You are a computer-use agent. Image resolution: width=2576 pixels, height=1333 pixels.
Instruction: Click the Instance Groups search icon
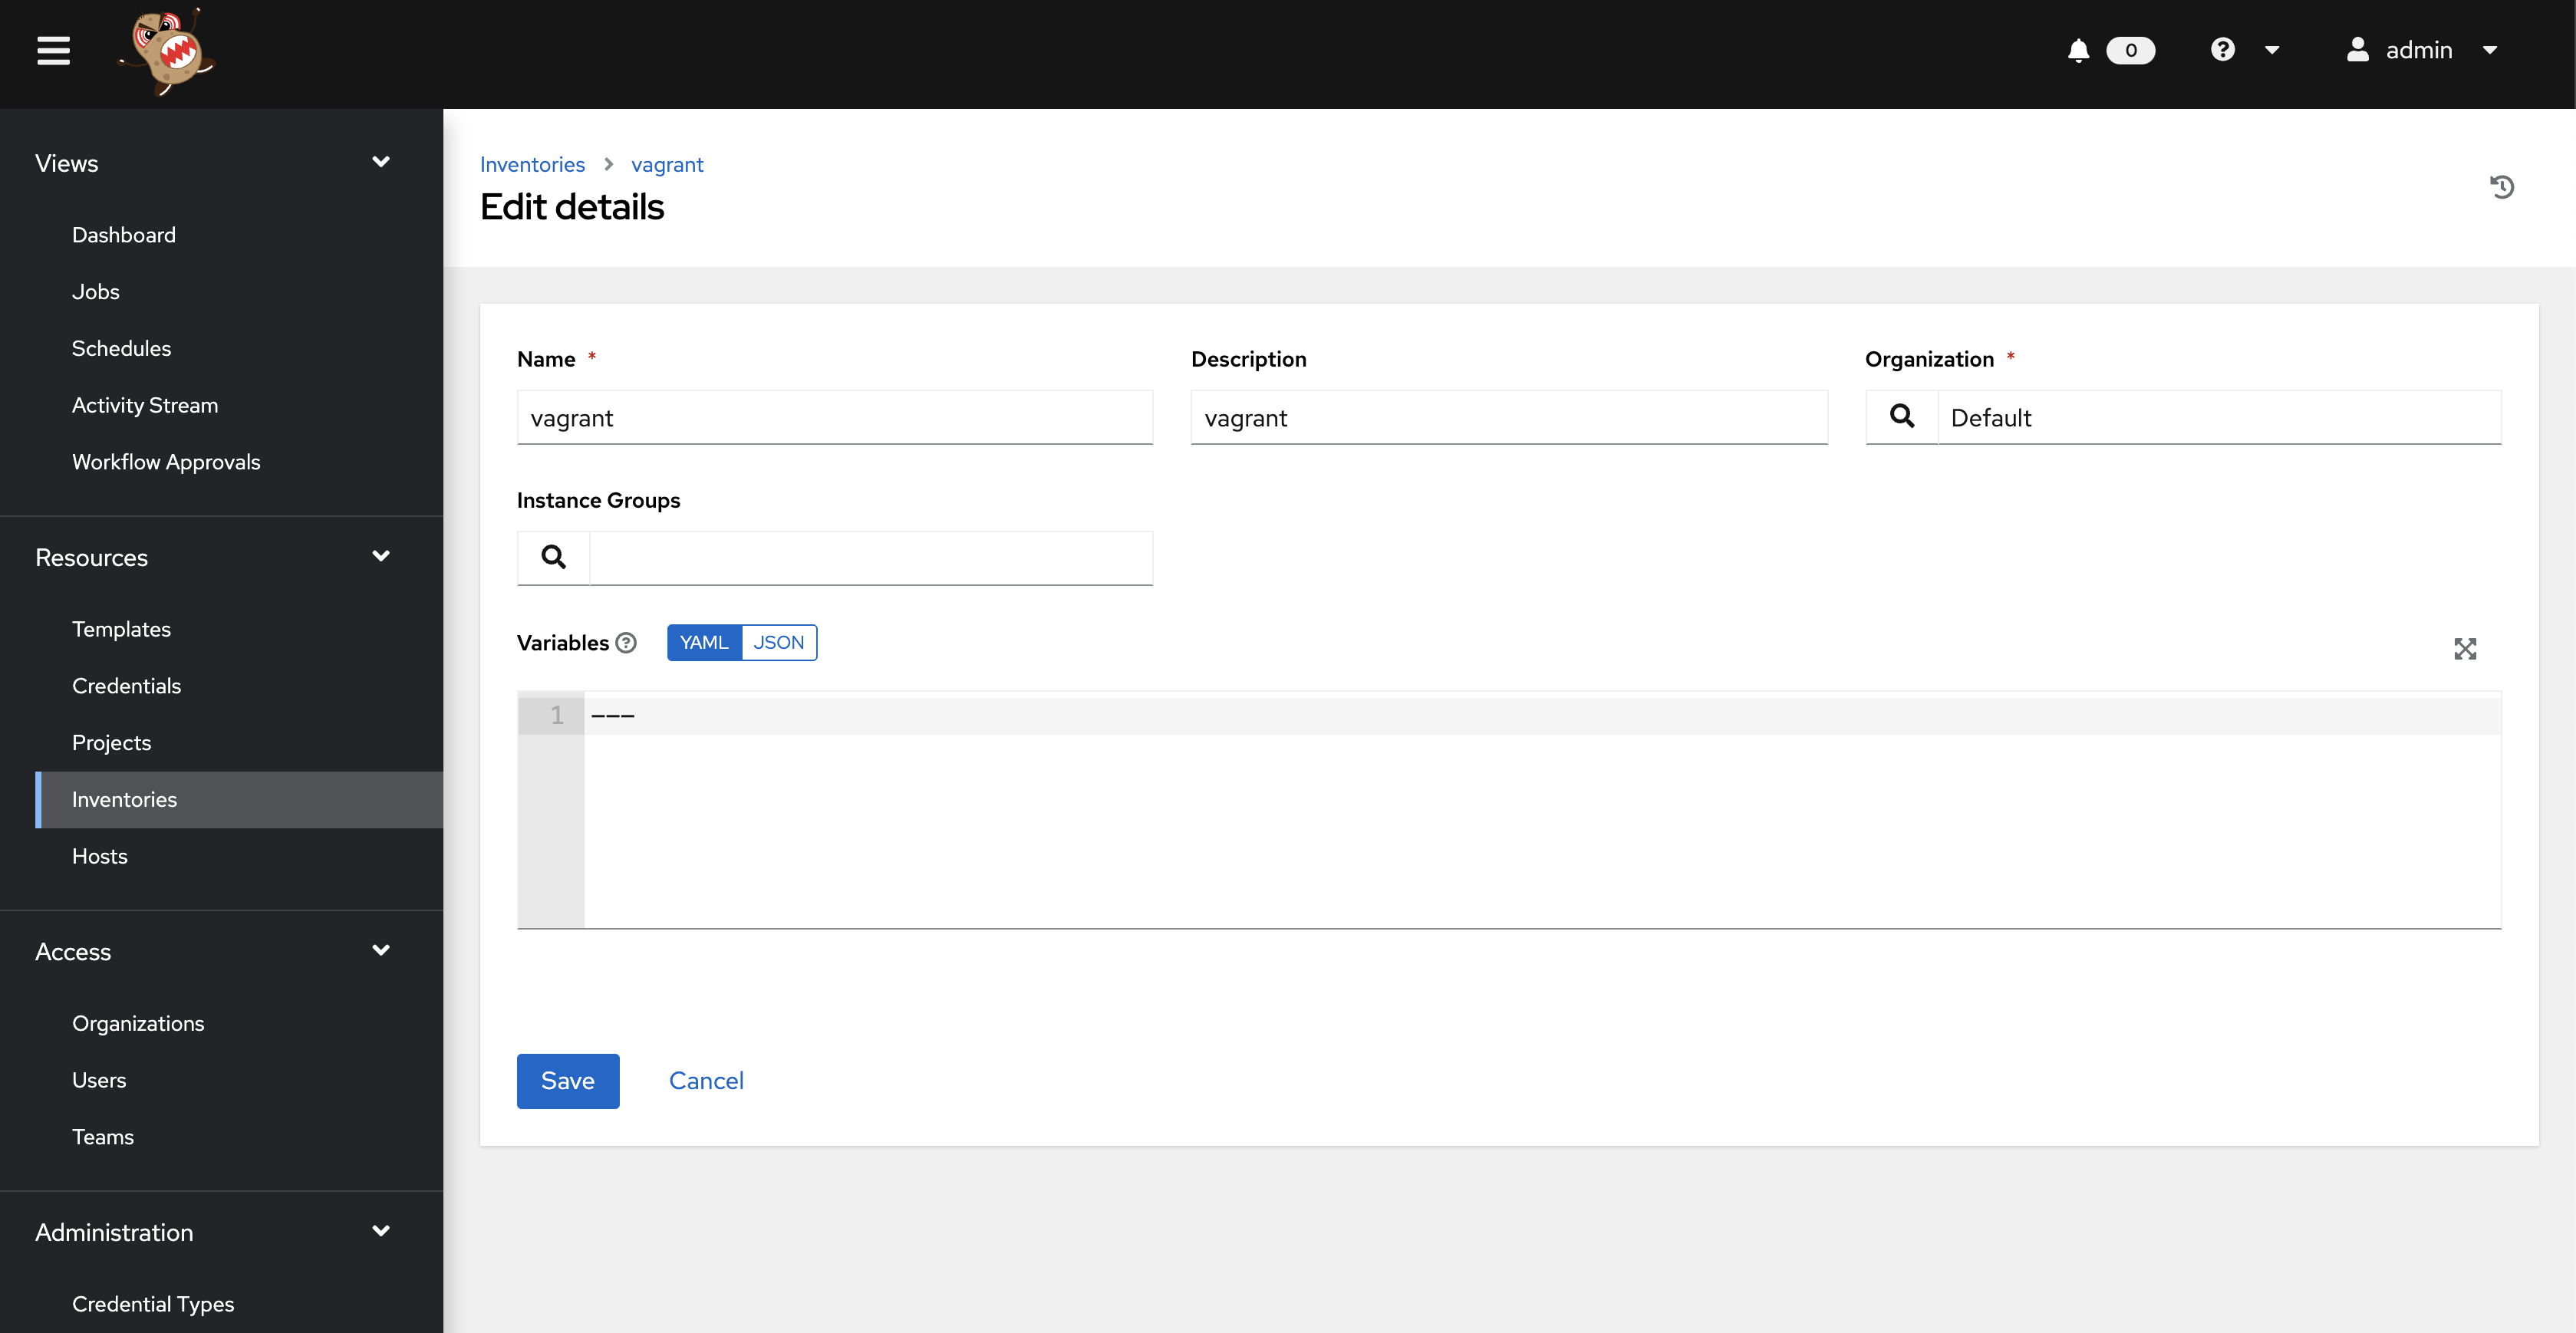(552, 556)
